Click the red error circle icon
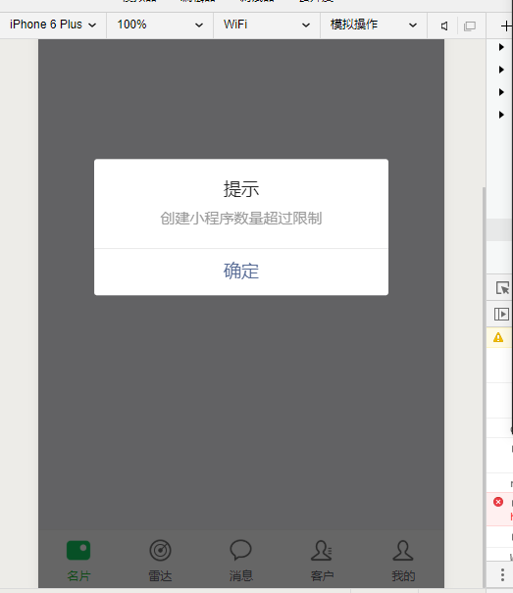Screen dimensions: 513x593 (x=498, y=502)
